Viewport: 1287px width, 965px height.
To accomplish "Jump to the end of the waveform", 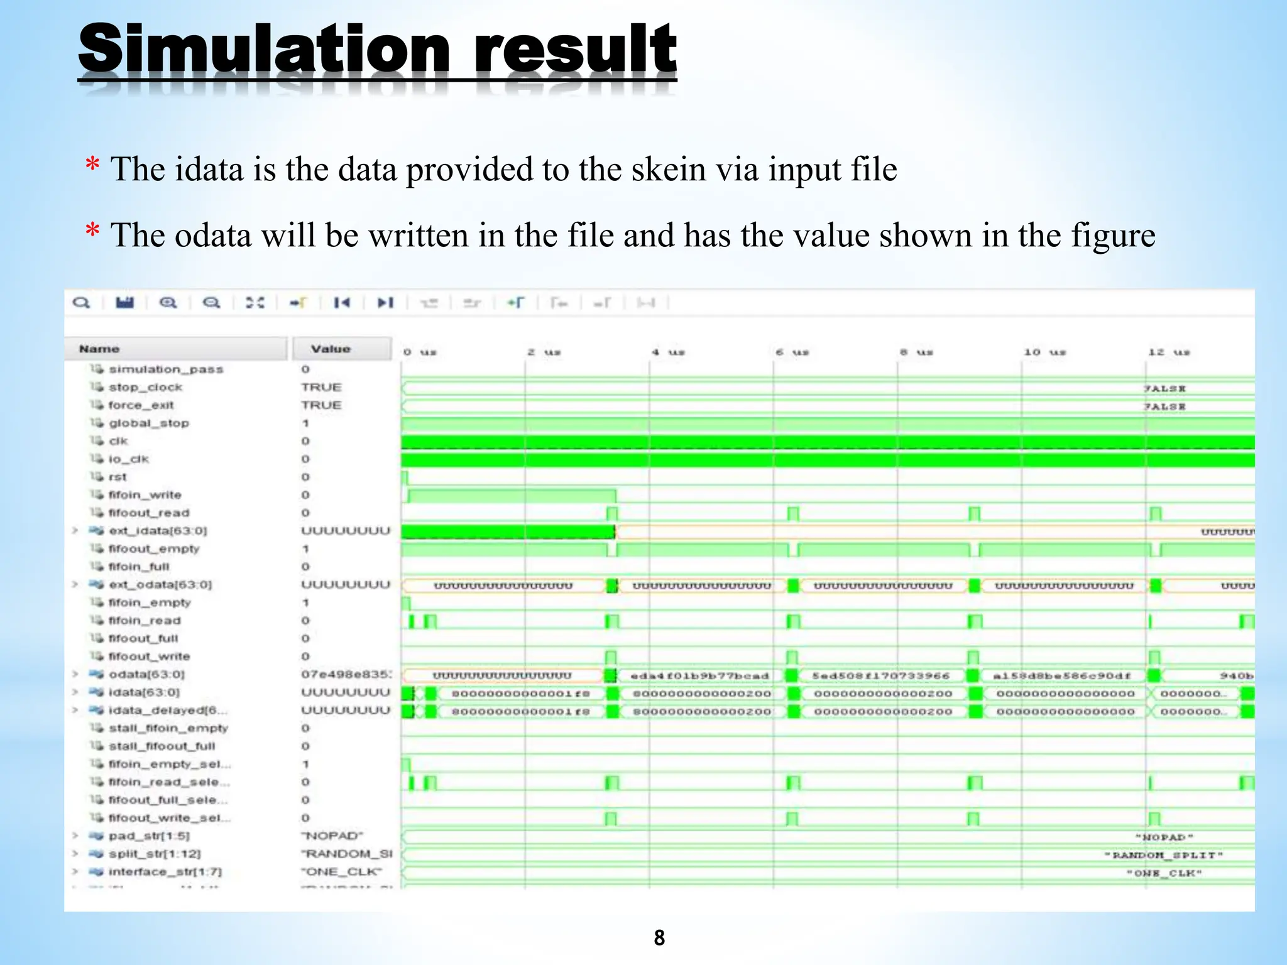I will (385, 303).
